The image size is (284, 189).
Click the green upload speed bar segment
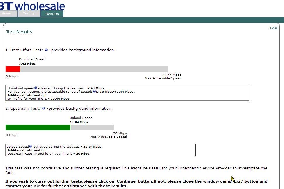pyautogui.click(x=38, y=128)
